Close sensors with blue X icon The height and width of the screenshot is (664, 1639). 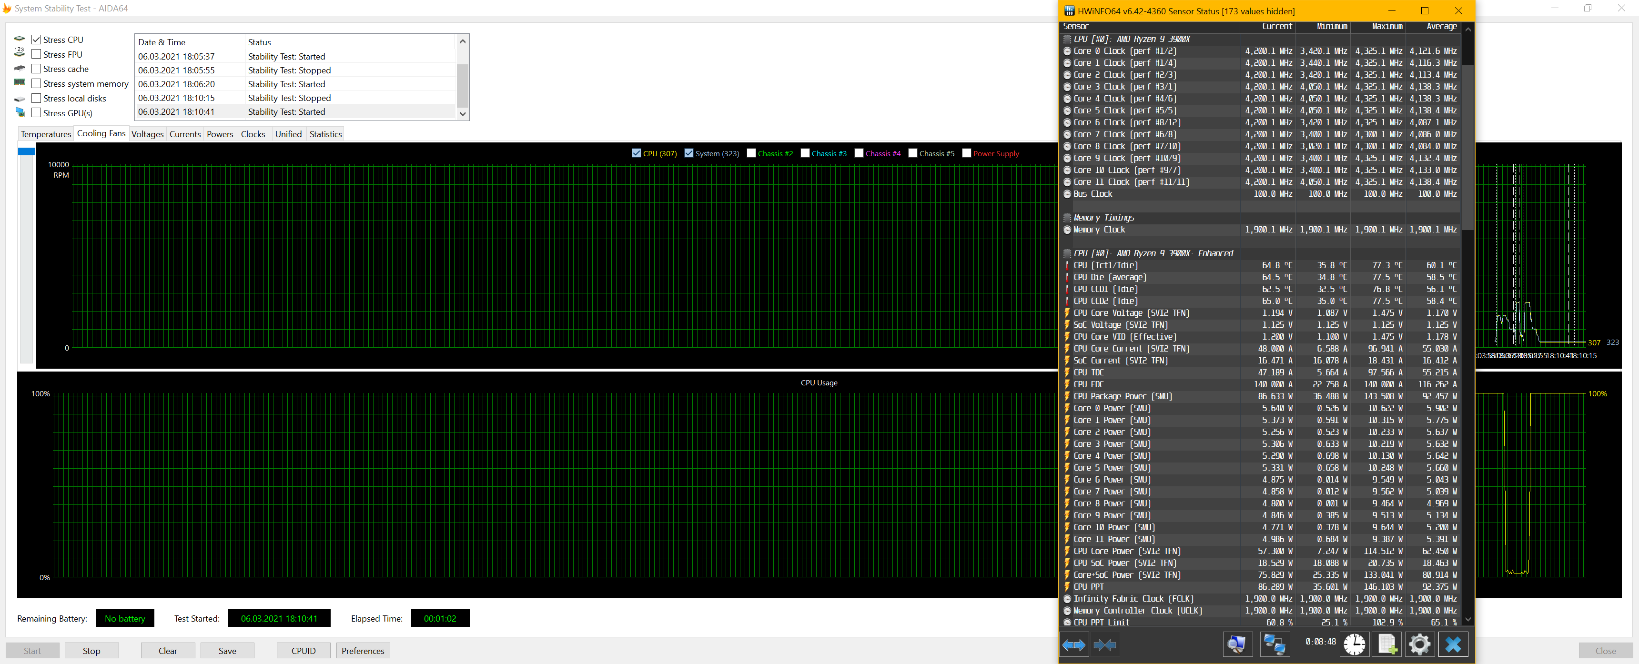point(1453,645)
